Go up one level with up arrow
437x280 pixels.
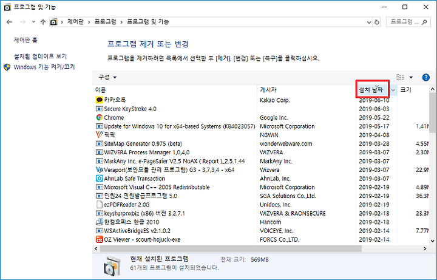pyautogui.click(x=42, y=22)
